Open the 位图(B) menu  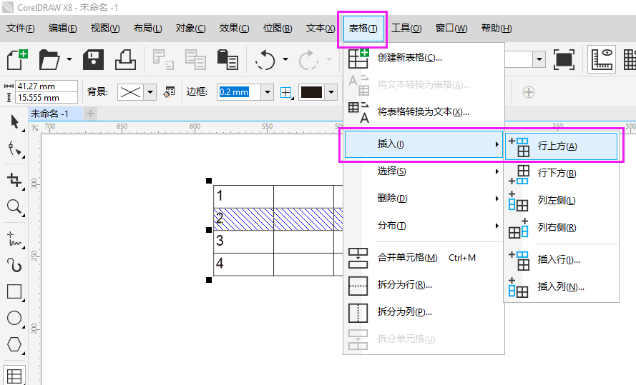tap(278, 29)
